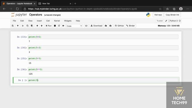Open the cell type Code dropdown
The image size is (192, 108).
[74, 26]
